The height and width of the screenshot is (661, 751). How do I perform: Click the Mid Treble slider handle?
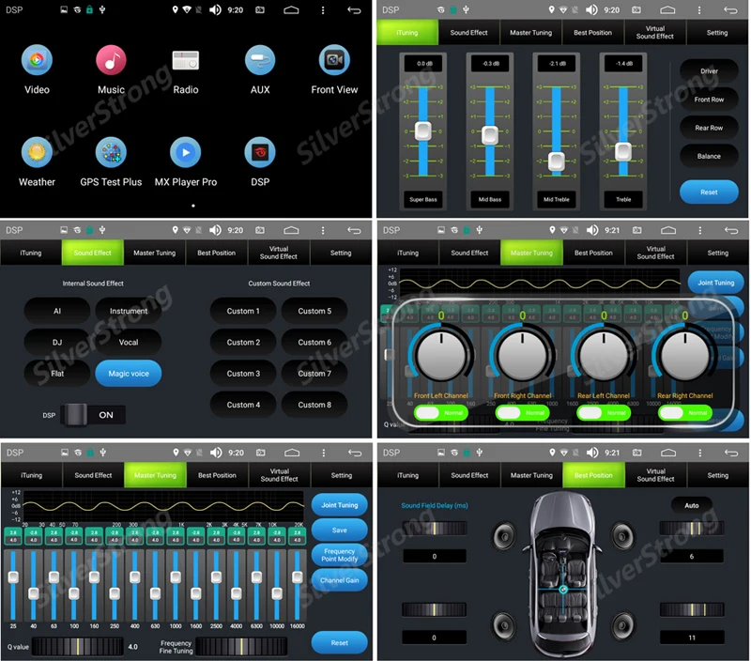click(556, 161)
